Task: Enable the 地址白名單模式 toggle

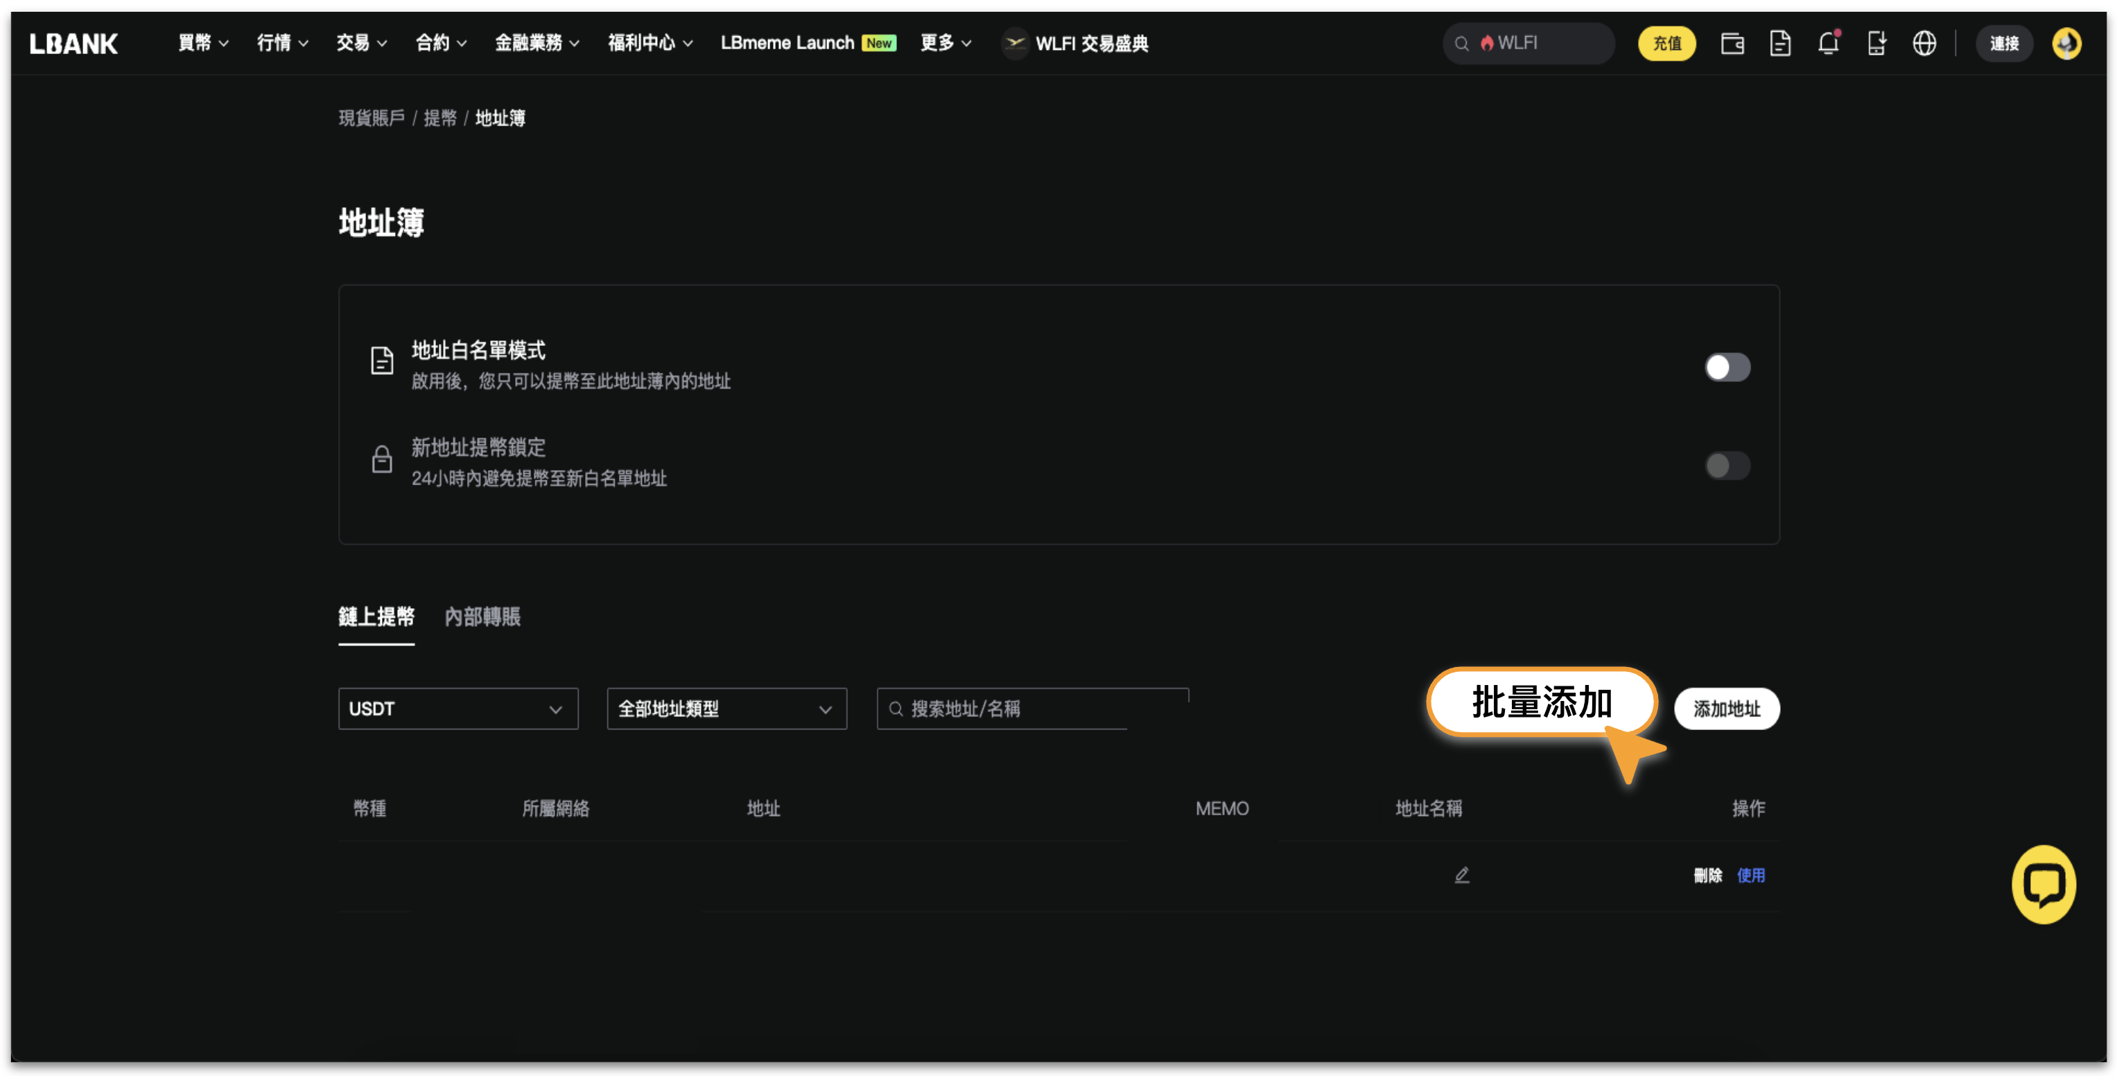Action: 1727,367
